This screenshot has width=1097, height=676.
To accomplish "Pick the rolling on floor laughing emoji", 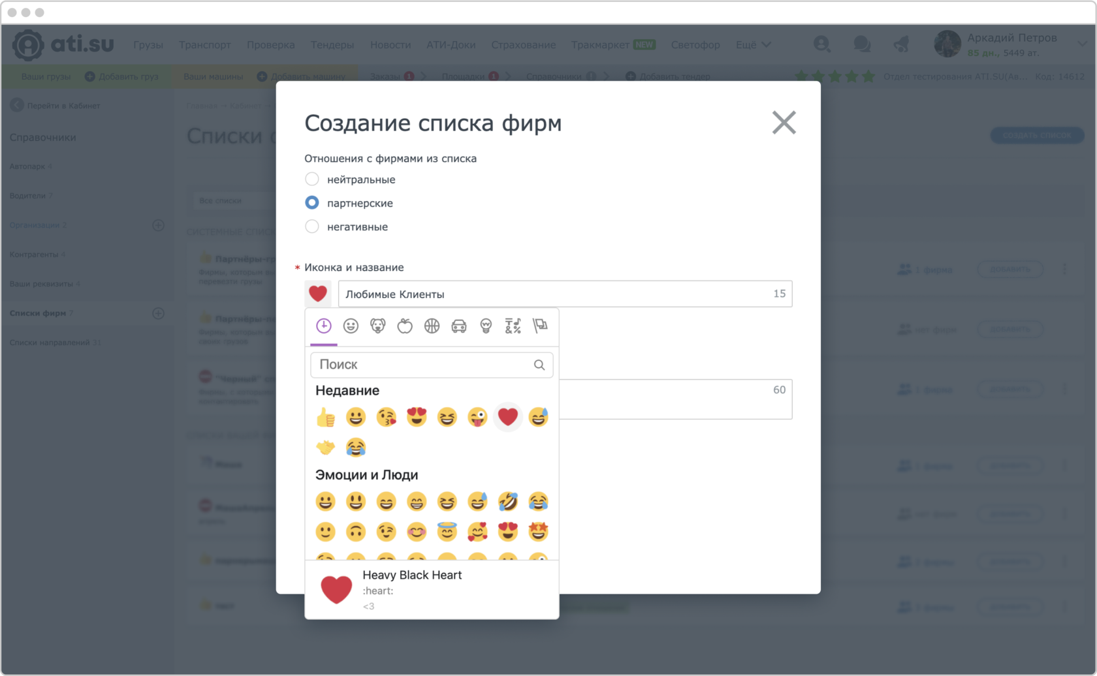I will pyautogui.click(x=508, y=501).
